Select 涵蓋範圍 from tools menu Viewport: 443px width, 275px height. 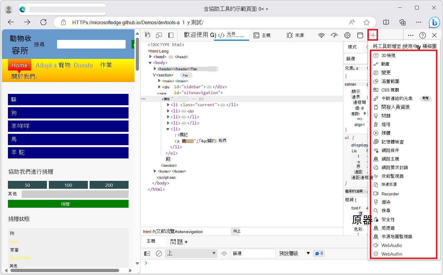(x=403, y=81)
